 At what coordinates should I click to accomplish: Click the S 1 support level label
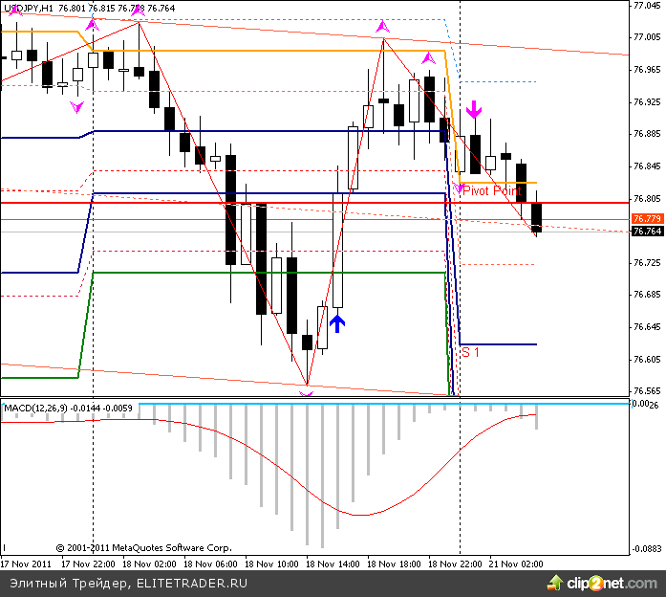tap(470, 352)
